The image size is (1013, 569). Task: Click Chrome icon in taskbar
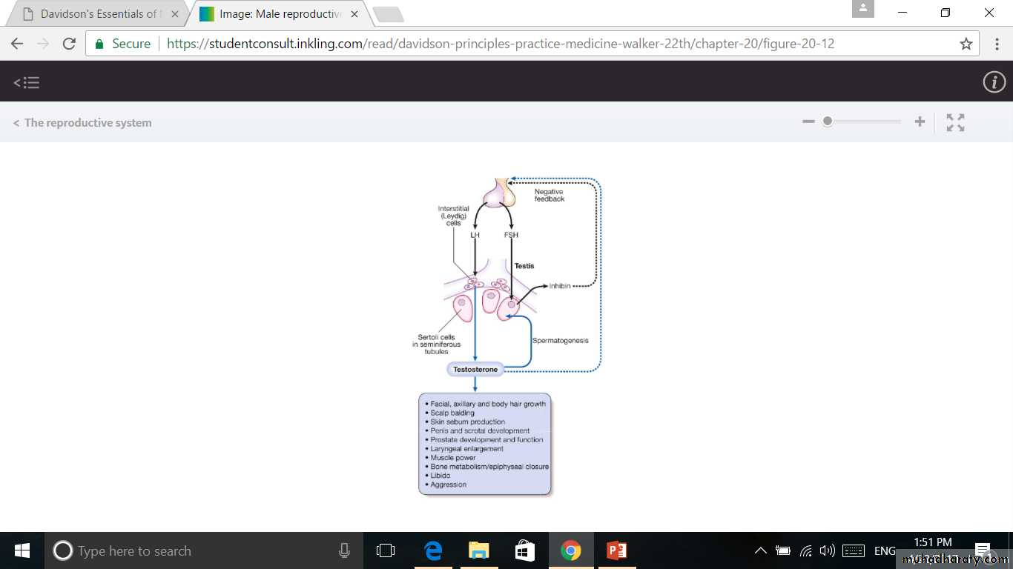[x=571, y=550]
